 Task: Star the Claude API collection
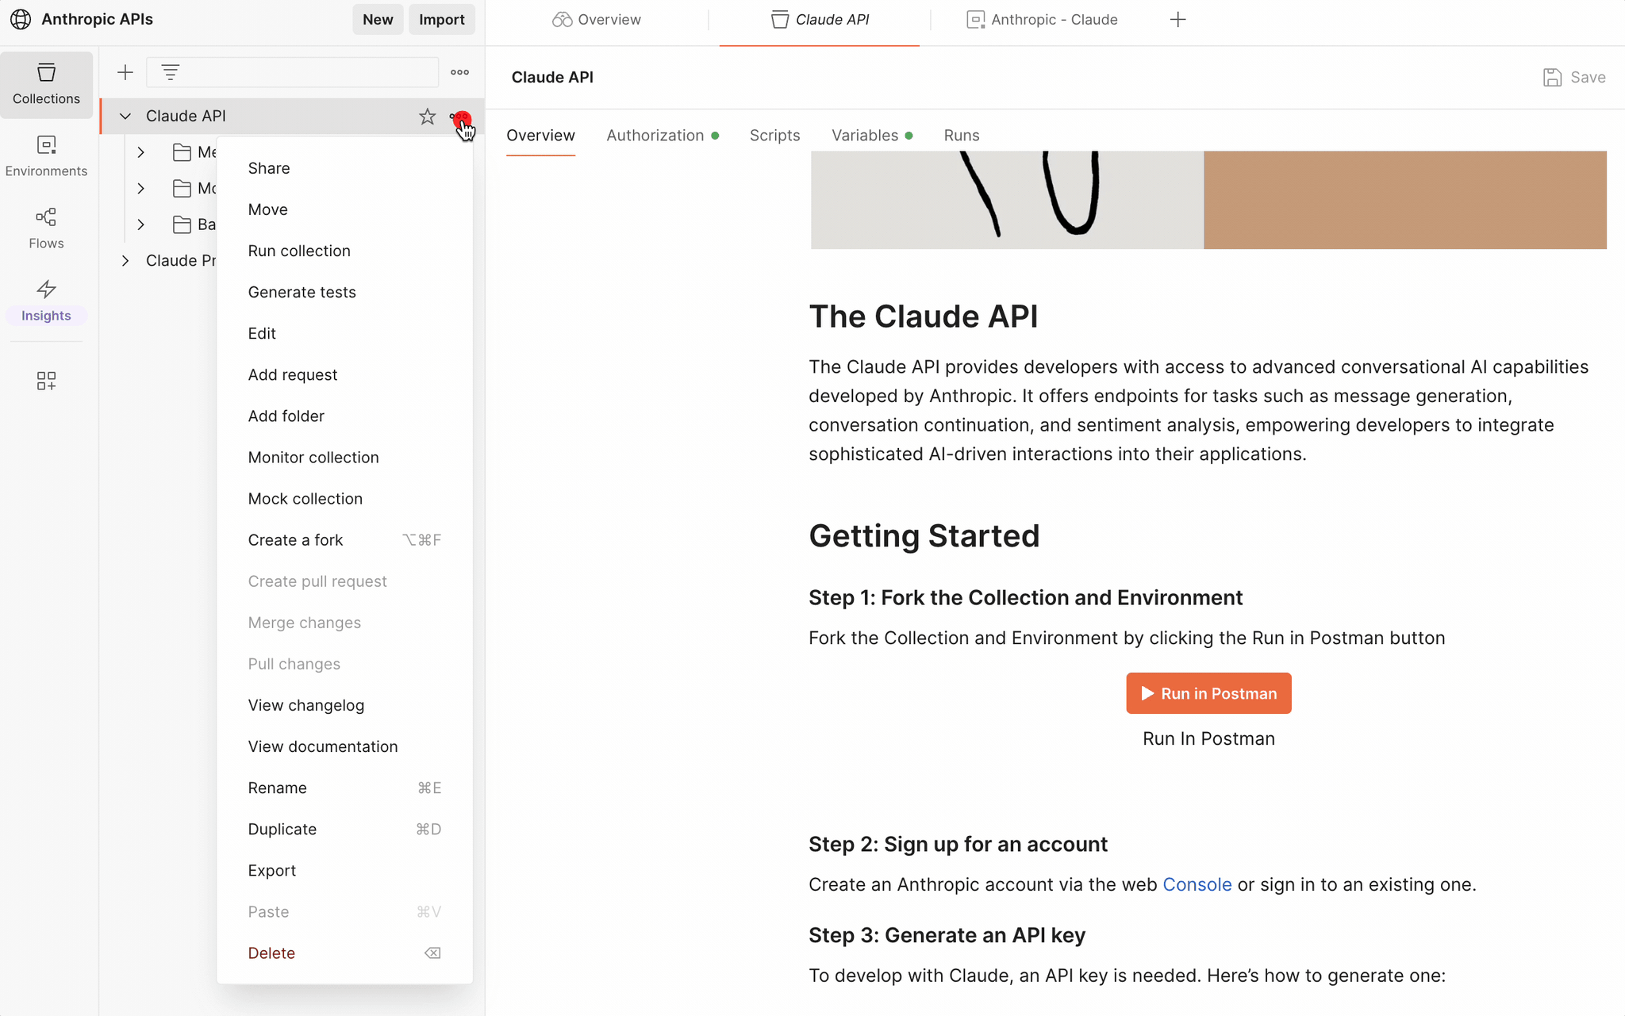(427, 117)
